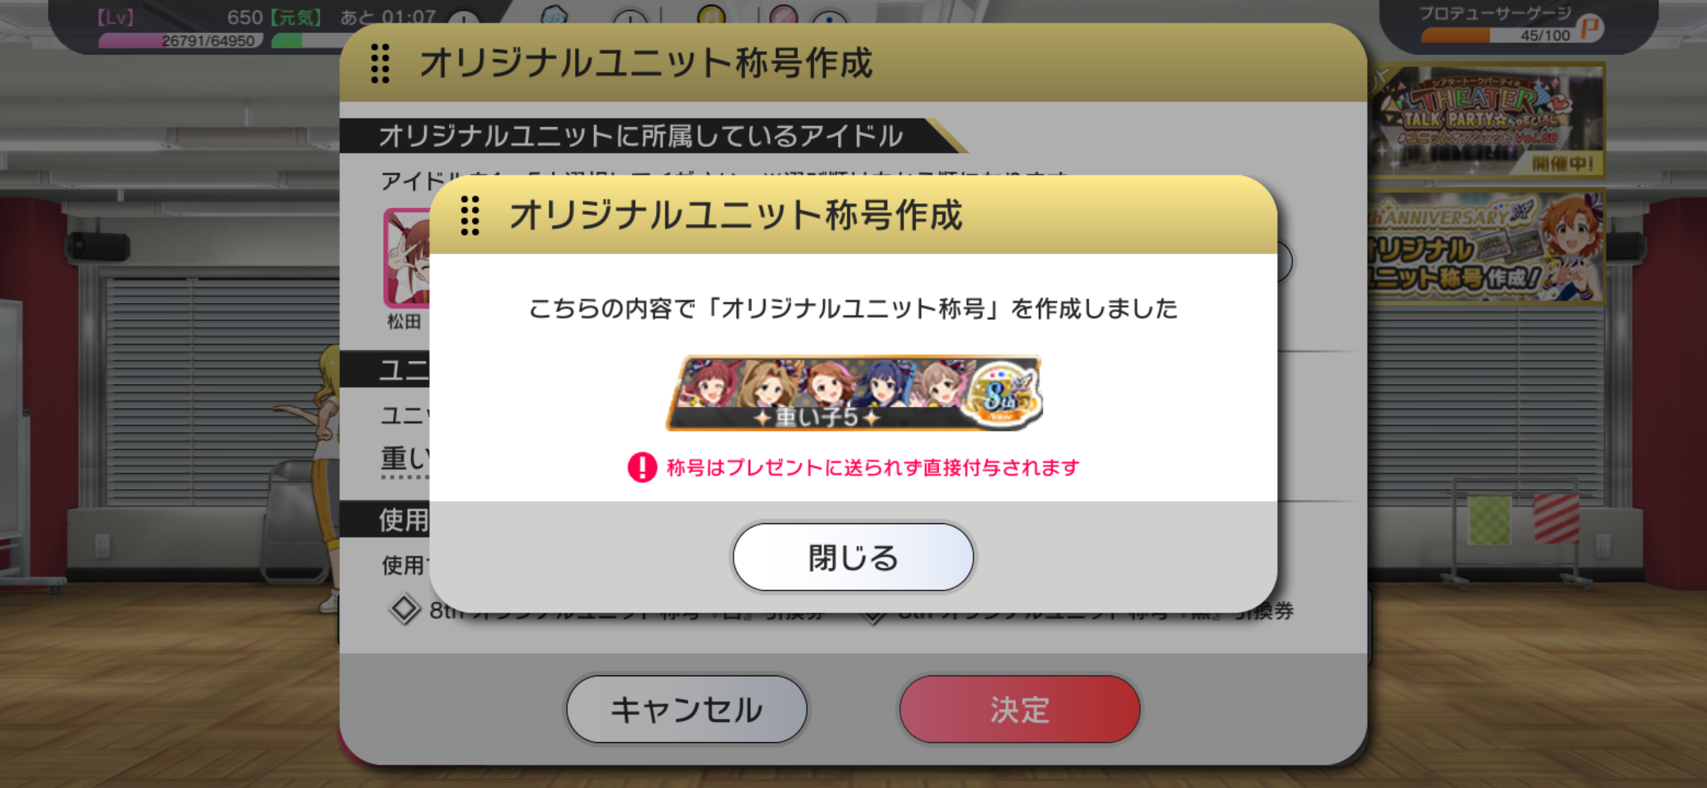The width and height of the screenshot is (1707, 788).
Task: Click the unit name field showing 重い
Action: point(405,460)
